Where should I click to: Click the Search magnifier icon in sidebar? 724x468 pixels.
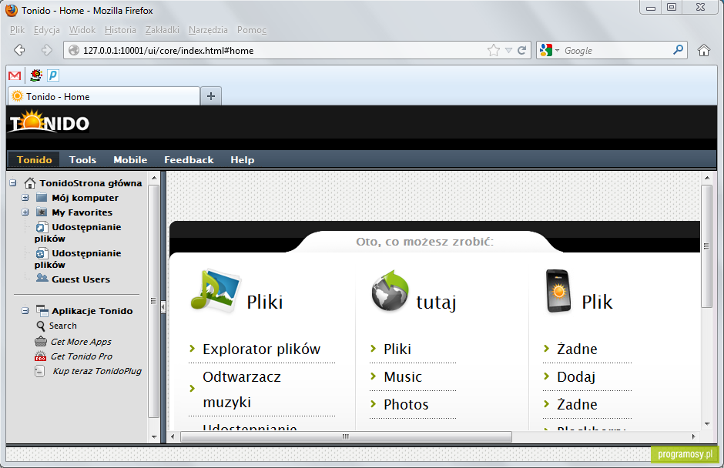coord(41,326)
